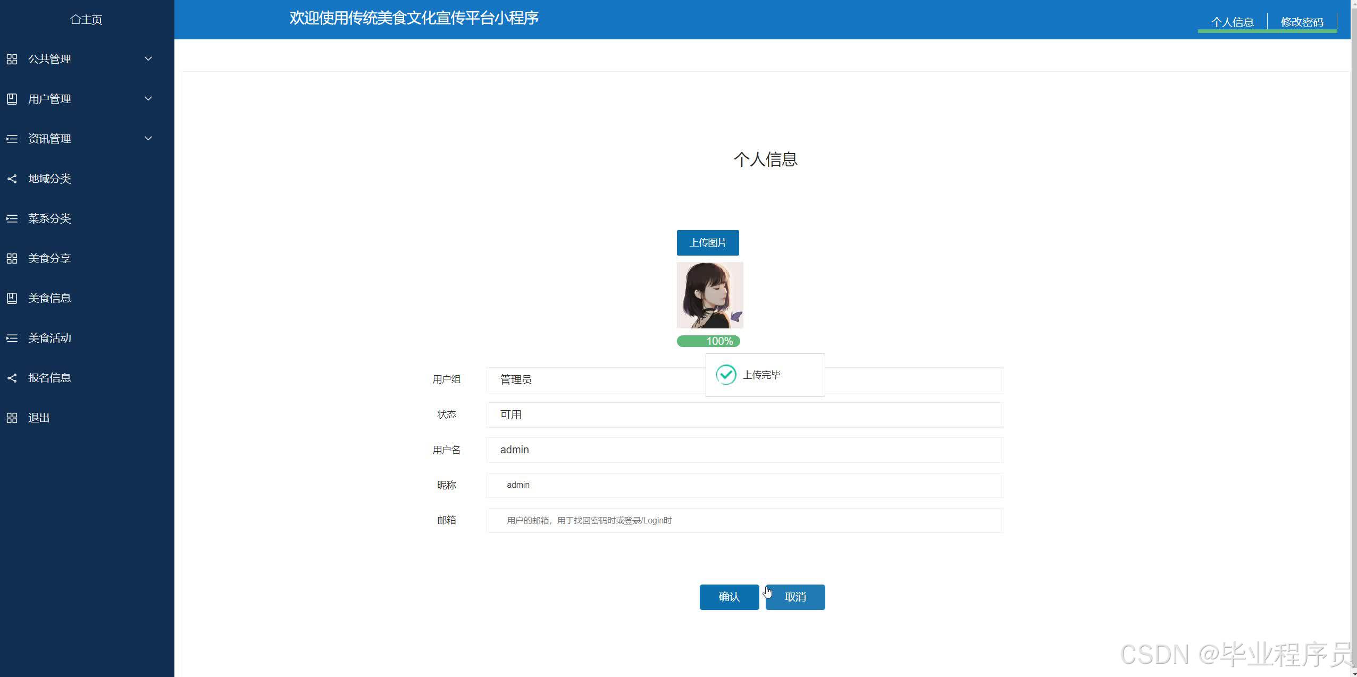Click the green 100% upload progress bar

[x=708, y=341]
